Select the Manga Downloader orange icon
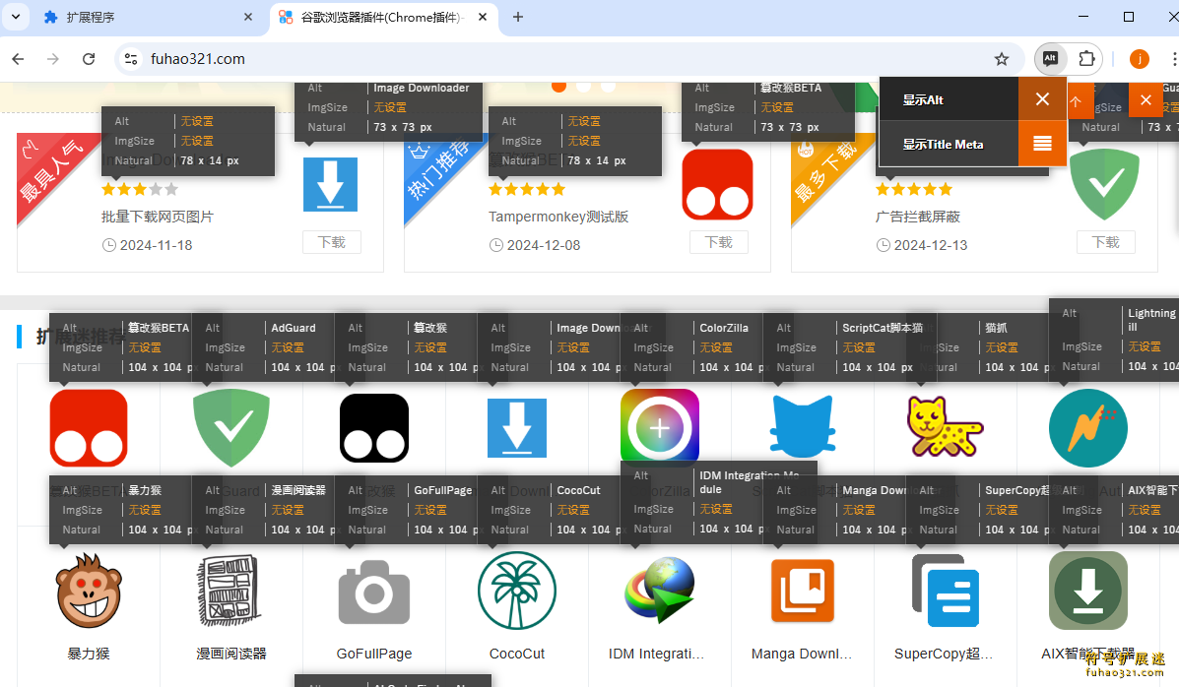1179x687 pixels. [x=803, y=591]
